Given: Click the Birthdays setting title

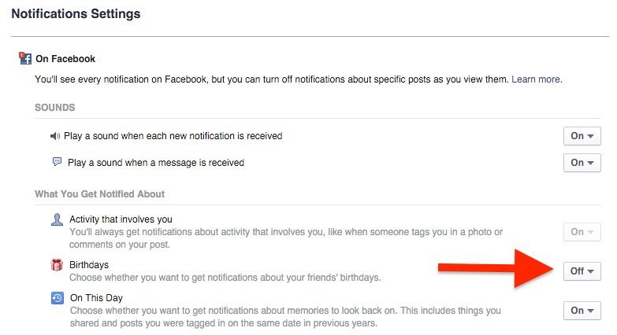Looking at the screenshot, I should pyautogui.click(x=89, y=265).
